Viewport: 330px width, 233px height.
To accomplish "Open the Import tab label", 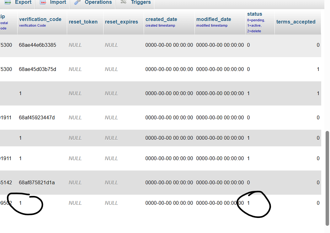I will click(58, 2).
